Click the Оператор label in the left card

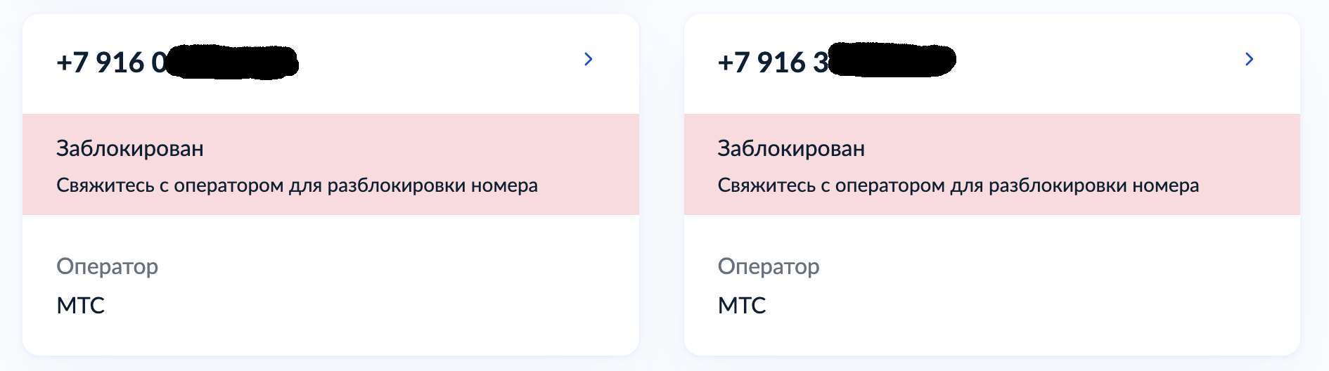[107, 266]
